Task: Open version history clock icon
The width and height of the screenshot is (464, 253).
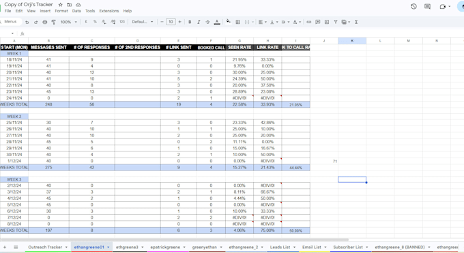Action: tap(414, 6)
